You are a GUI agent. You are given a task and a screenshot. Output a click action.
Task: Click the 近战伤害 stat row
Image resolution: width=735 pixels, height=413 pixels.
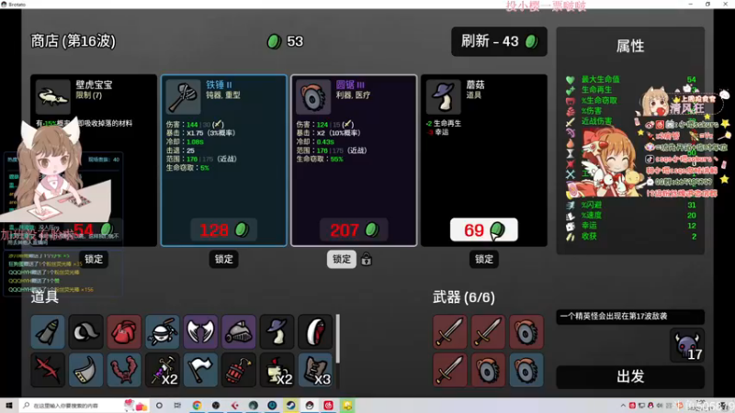(x=631, y=121)
